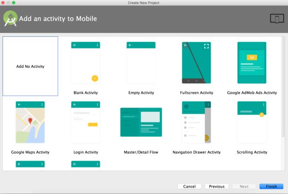Select the Add No Activity option

coord(30,66)
